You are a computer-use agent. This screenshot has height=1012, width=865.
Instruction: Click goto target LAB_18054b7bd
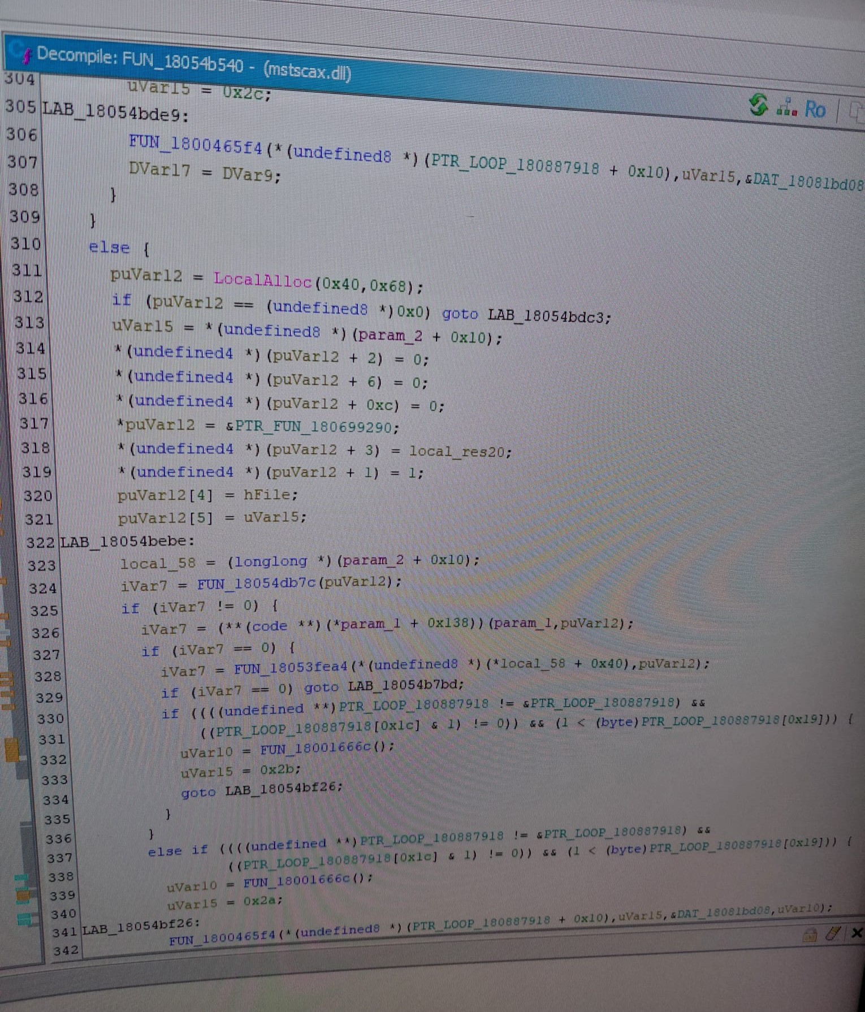tap(404, 685)
